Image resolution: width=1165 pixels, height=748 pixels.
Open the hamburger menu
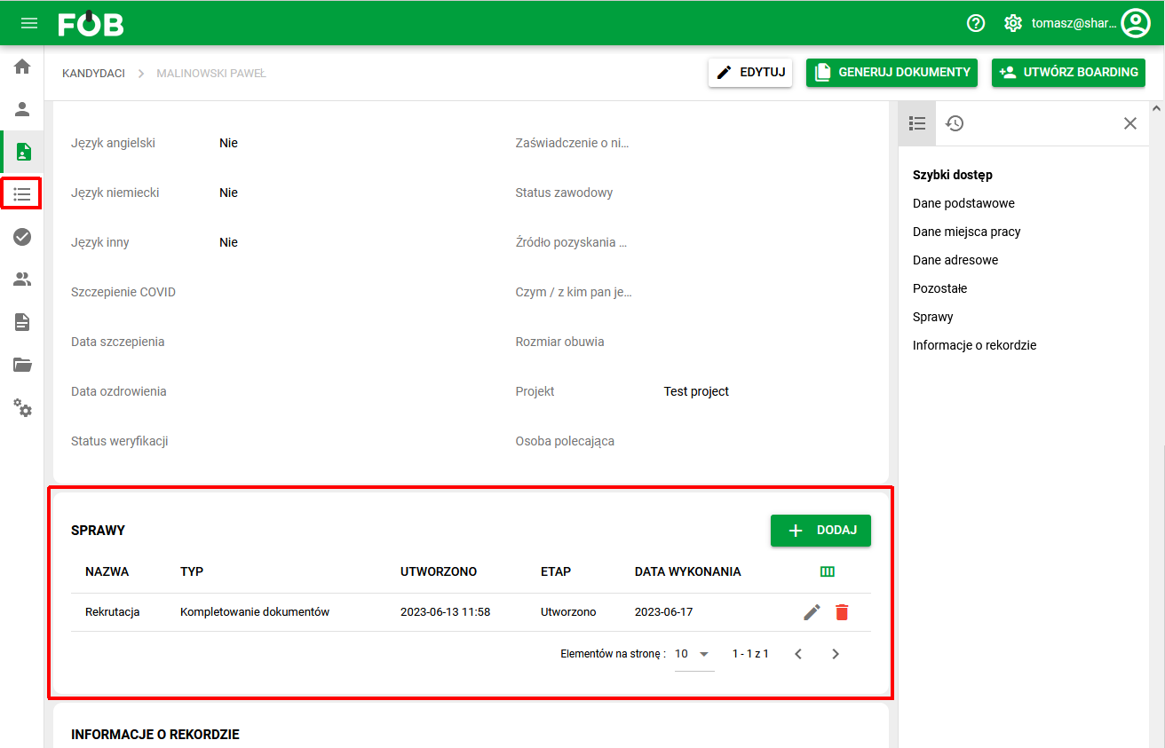(x=29, y=23)
